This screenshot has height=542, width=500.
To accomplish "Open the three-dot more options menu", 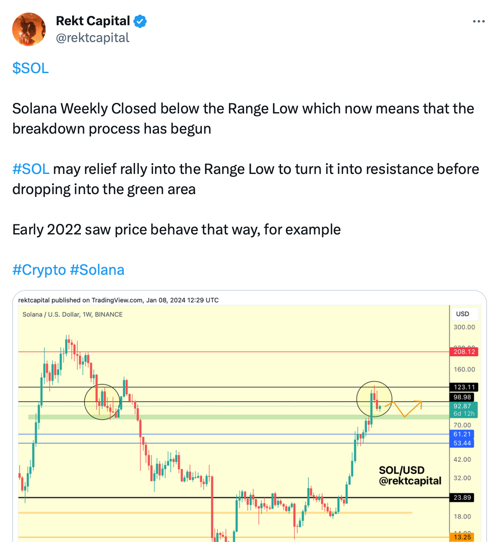I will point(479,21).
